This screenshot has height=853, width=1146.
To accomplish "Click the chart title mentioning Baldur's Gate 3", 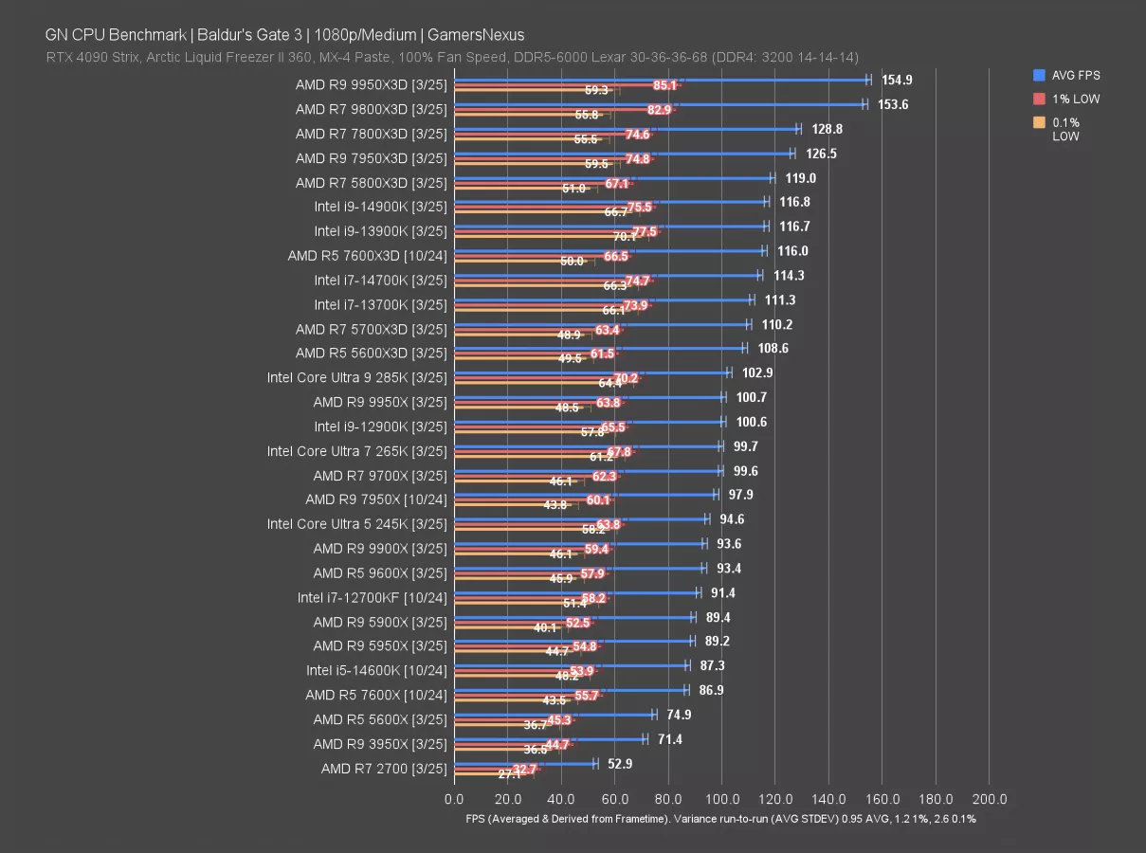I will [284, 35].
